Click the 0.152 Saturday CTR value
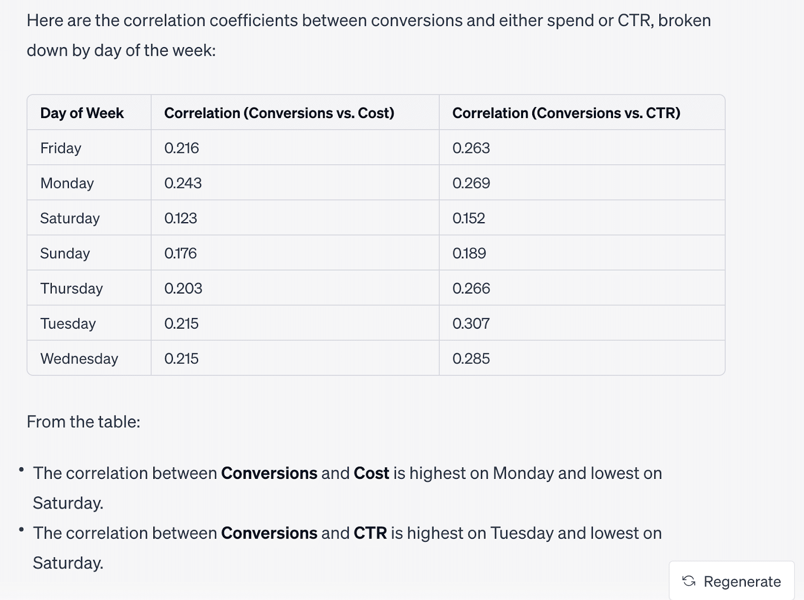 (x=468, y=218)
